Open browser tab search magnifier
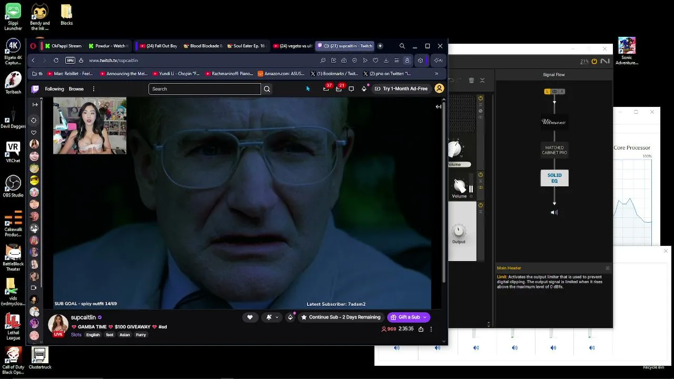 pyautogui.click(x=402, y=46)
